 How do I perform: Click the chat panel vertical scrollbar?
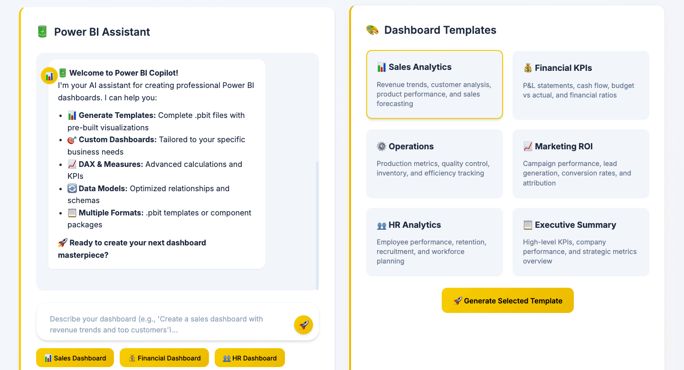317,225
